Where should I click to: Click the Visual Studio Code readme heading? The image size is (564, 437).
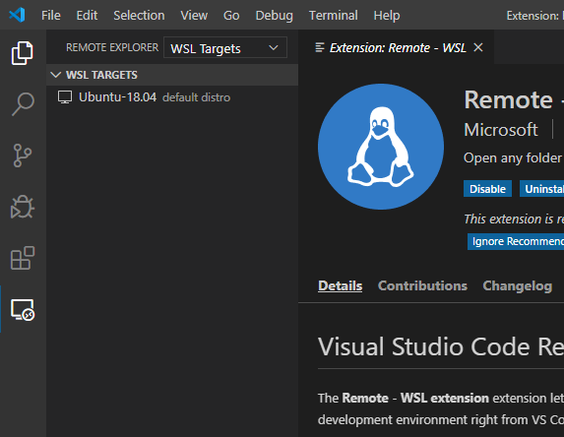[441, 346]
